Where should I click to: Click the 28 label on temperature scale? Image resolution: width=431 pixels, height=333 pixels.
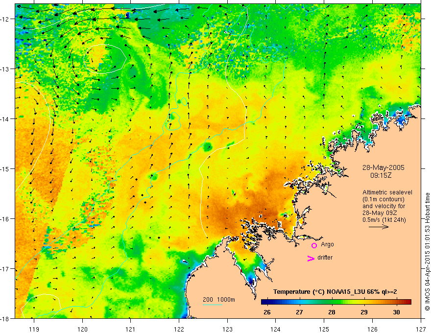tap(332, 312)
